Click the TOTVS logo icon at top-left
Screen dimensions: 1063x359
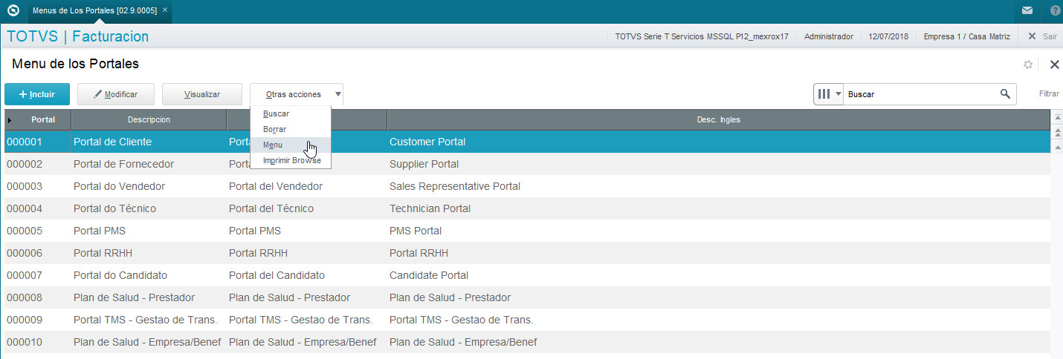click(x=13, y=11)
